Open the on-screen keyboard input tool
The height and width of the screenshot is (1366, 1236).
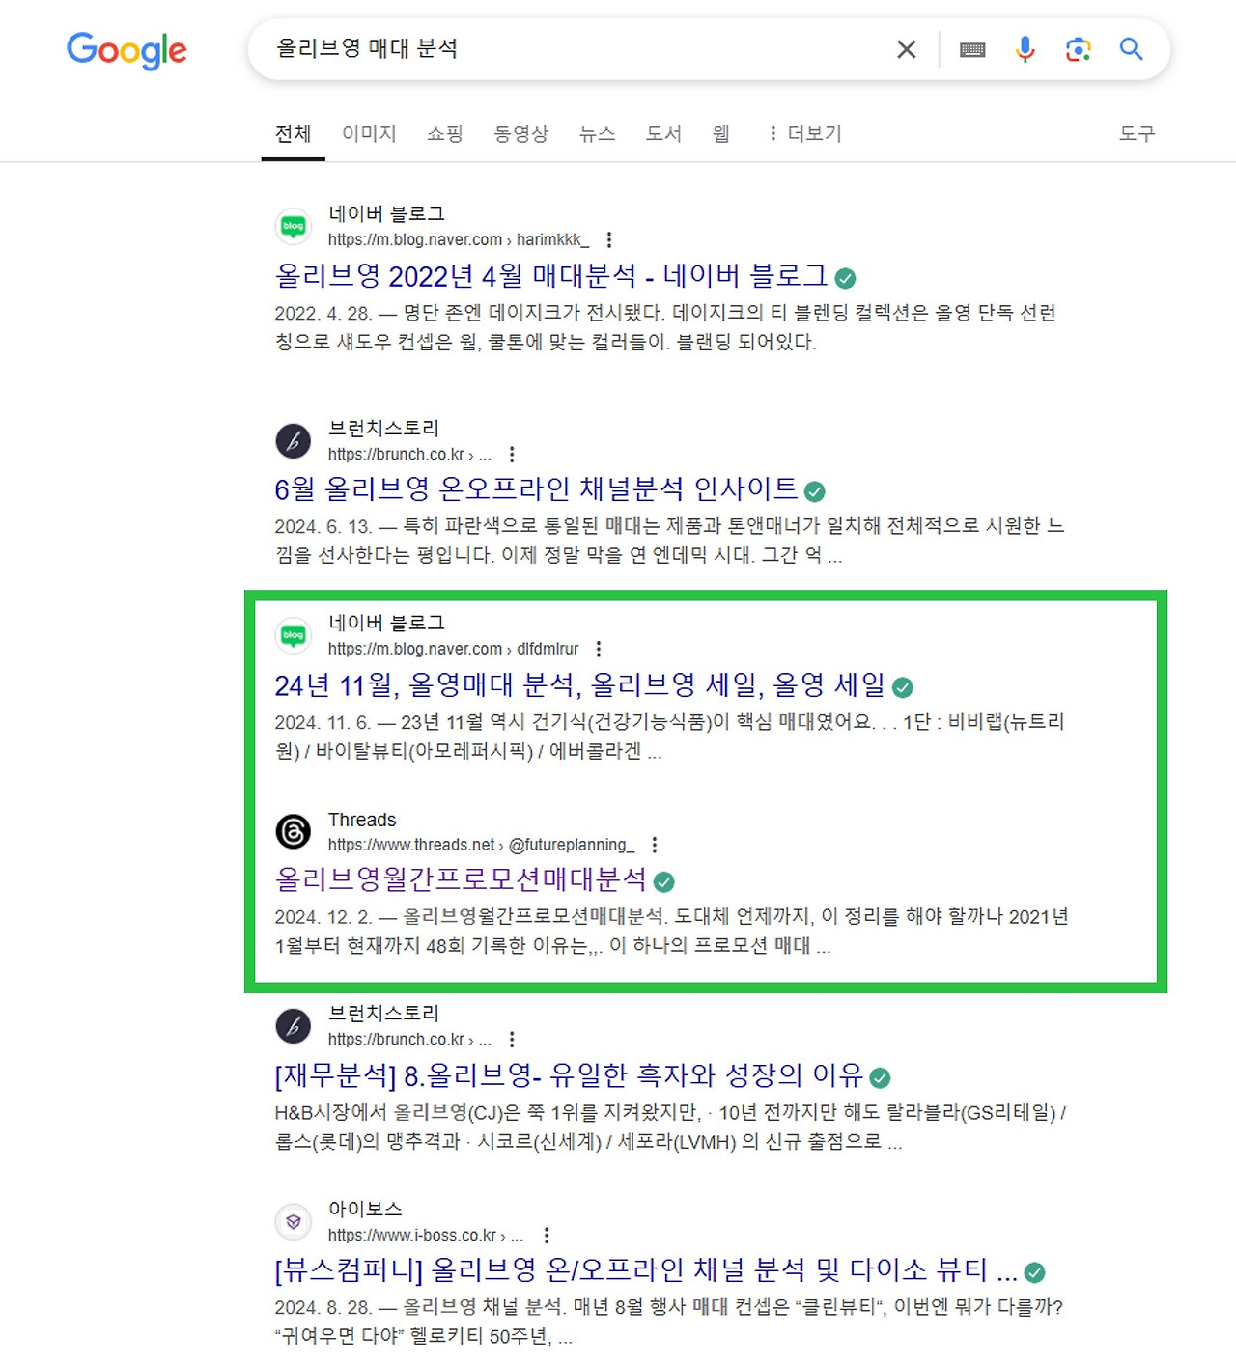(x=972, y=49)
